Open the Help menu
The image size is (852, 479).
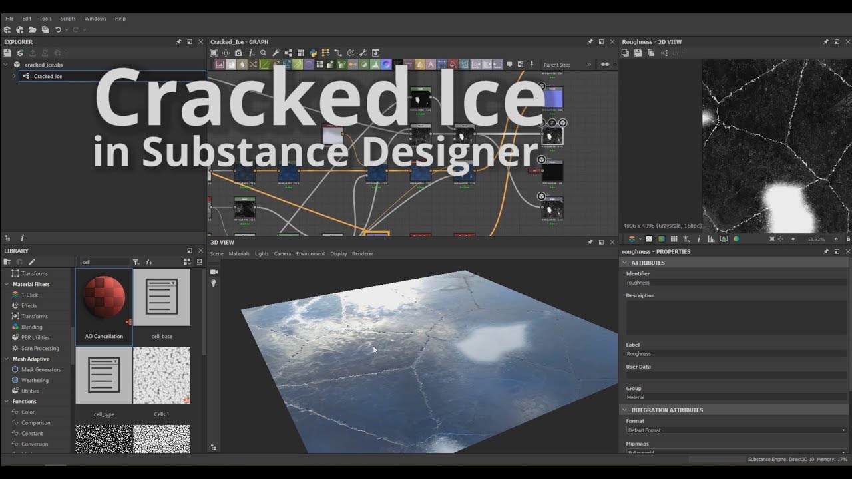click(x=120, y=19)
